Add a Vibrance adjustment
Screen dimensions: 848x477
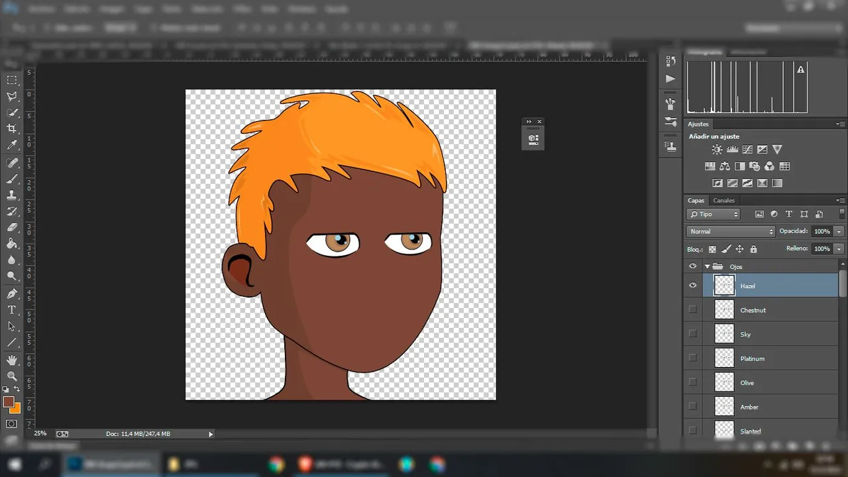click(x=778, y=150)
